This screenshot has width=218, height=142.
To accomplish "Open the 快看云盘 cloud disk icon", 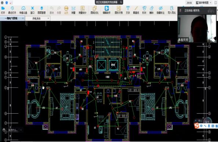I will tap(23, 8).
